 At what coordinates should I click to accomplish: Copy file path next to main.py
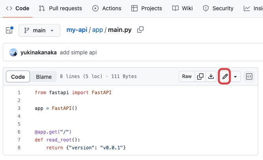(140, 30)
